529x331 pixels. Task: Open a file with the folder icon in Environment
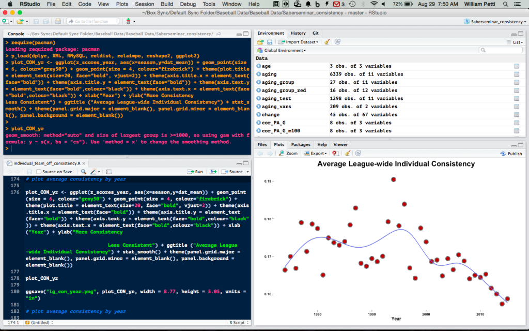pos(260,42)
